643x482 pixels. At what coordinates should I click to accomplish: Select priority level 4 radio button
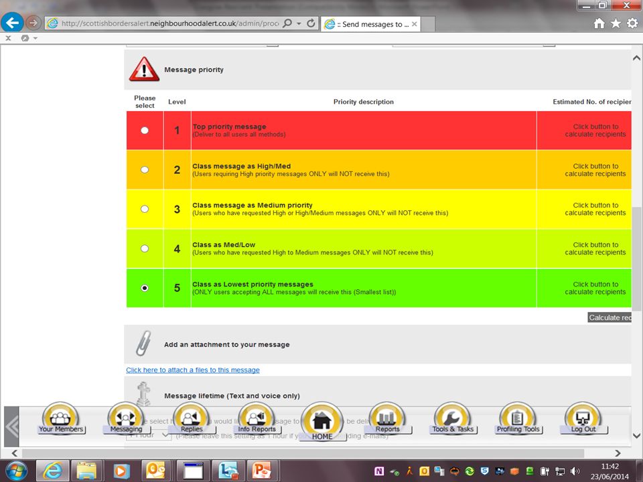145,248
